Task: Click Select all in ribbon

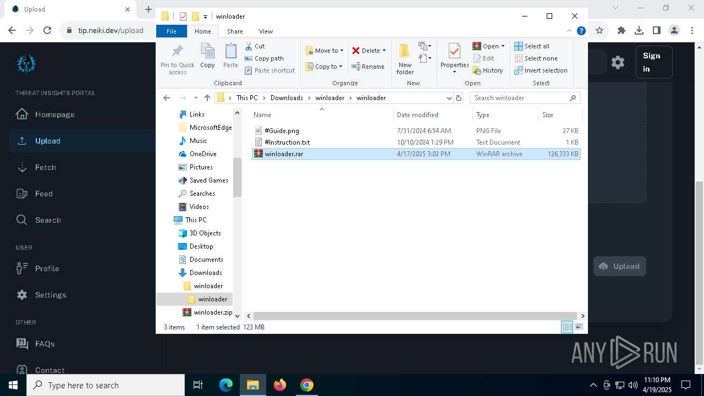Action: 532,46
